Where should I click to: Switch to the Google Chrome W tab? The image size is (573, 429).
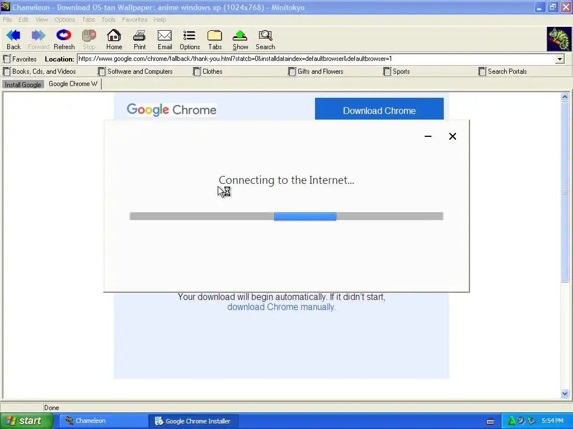(x=73, y=84)
